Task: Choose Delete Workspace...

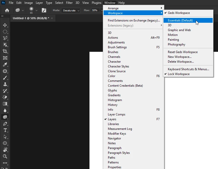Action: (188, 62)
